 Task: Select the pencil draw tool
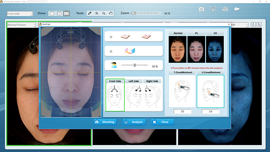pos(90,13)
